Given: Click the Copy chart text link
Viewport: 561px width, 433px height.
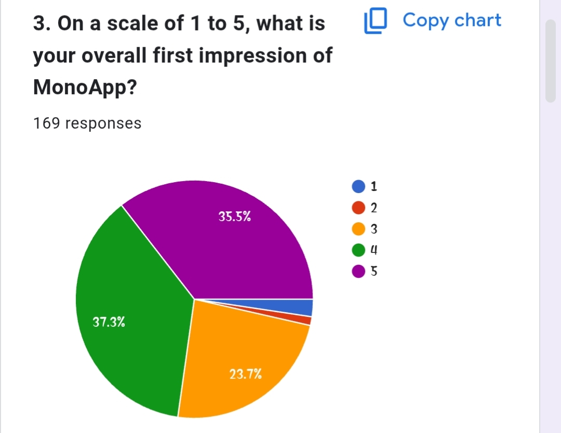Looking at the screenshot, I should pyautogui.click(x=452, y=20).
